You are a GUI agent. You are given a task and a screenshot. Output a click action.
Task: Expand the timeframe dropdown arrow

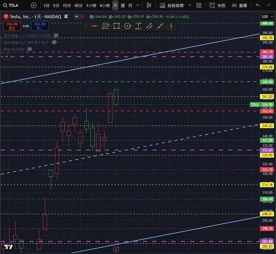[138, 6]
